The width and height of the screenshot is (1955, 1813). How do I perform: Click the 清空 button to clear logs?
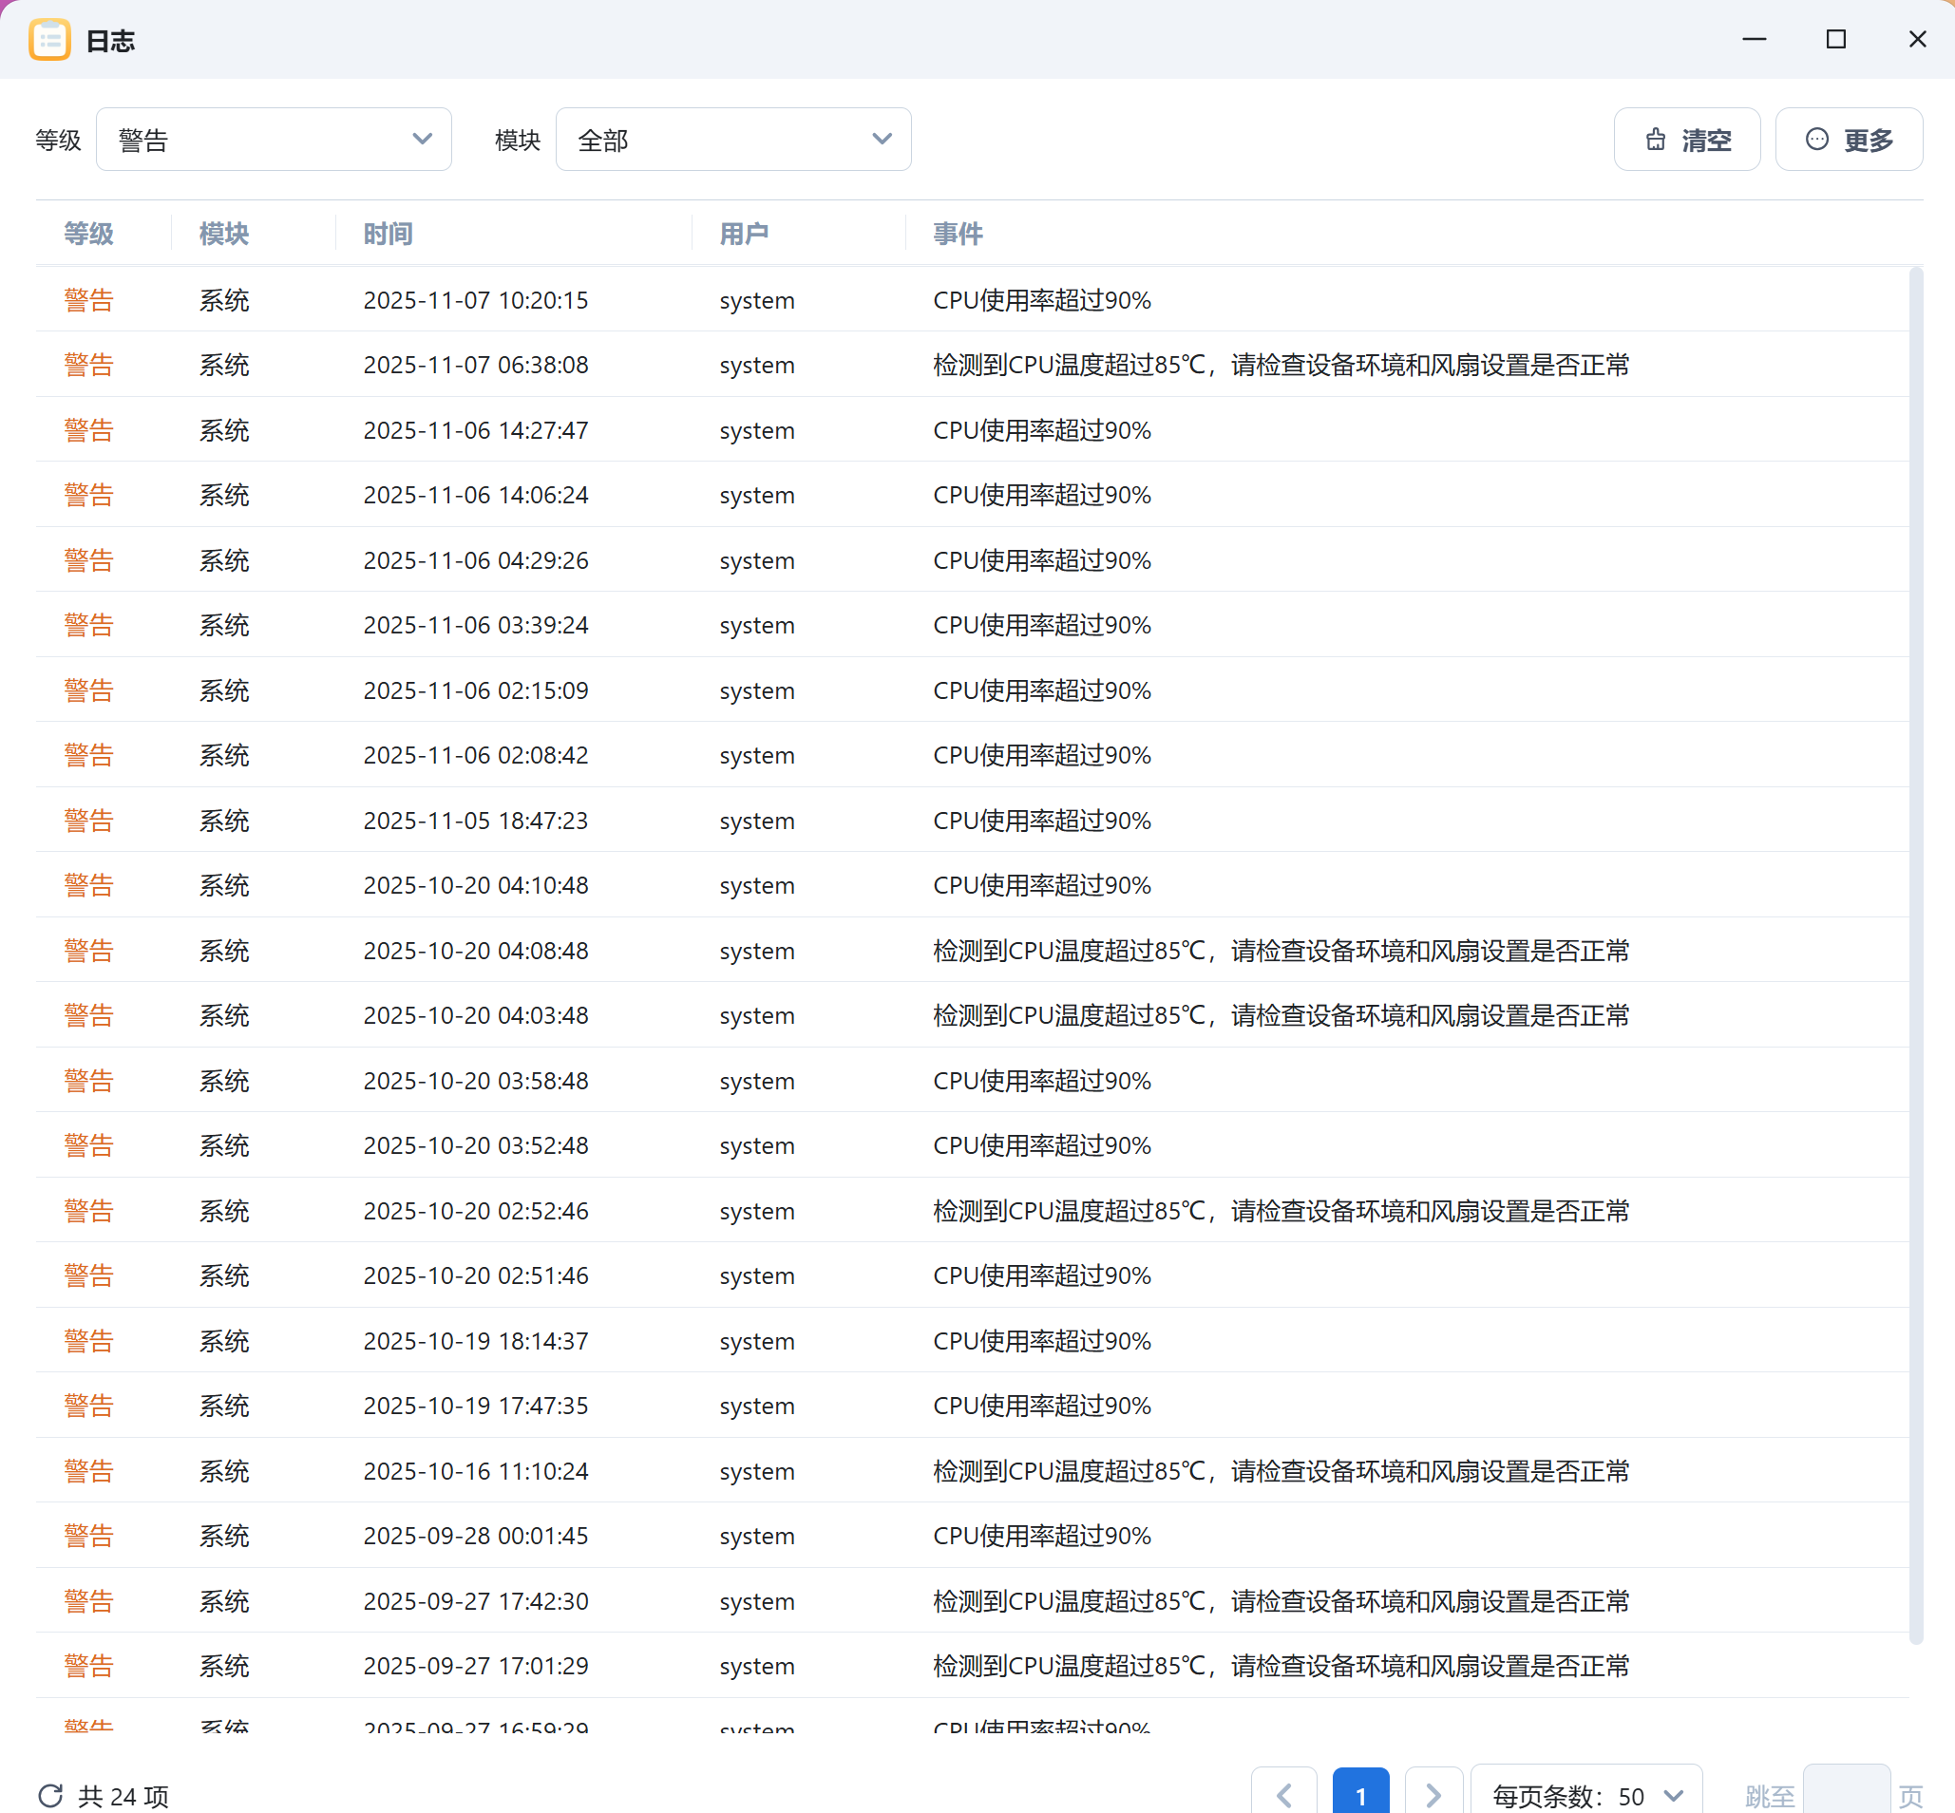1686,140
